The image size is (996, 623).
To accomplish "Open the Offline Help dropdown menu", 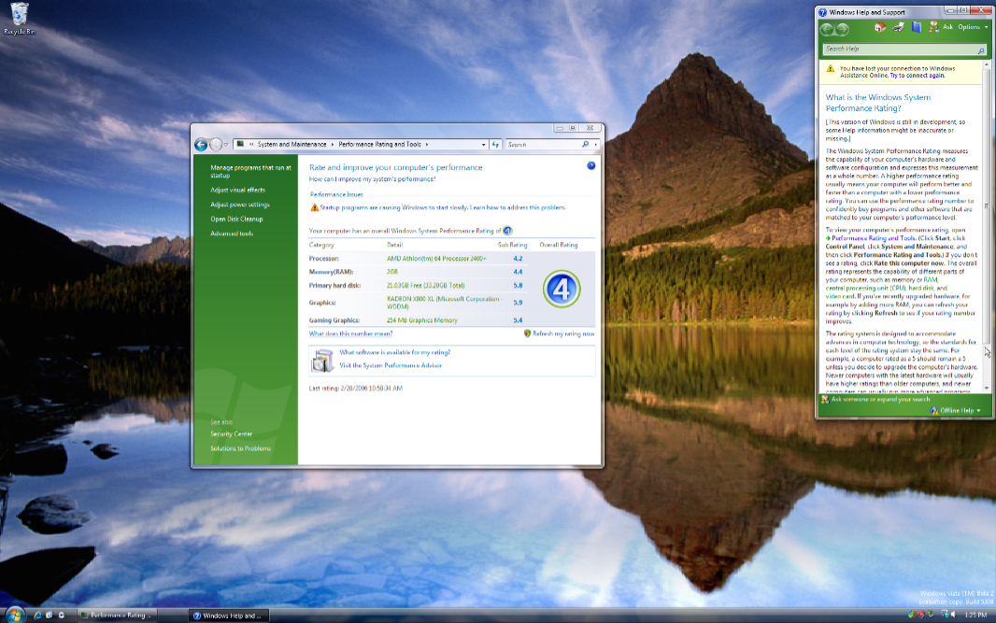I will [959, 411].
